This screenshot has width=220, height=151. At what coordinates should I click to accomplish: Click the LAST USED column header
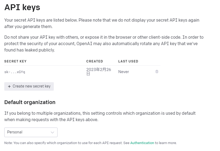(x=128, y=61)
